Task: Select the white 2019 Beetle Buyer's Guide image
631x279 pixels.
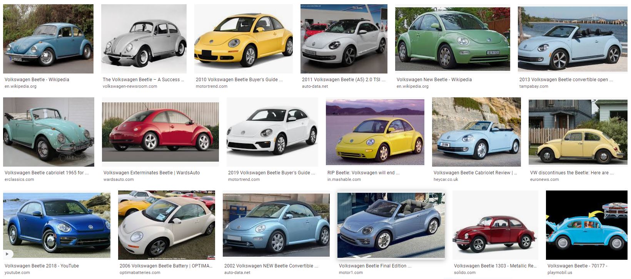Action: 272,132
